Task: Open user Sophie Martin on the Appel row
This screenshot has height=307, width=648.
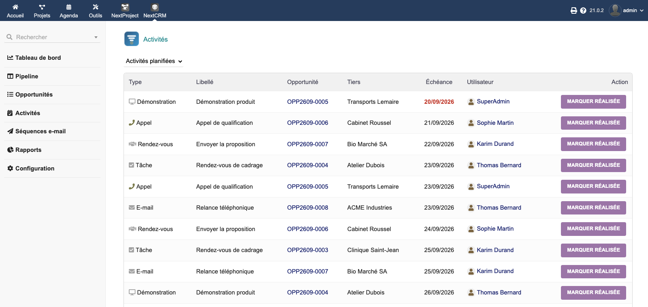Action: click(495, 123)
